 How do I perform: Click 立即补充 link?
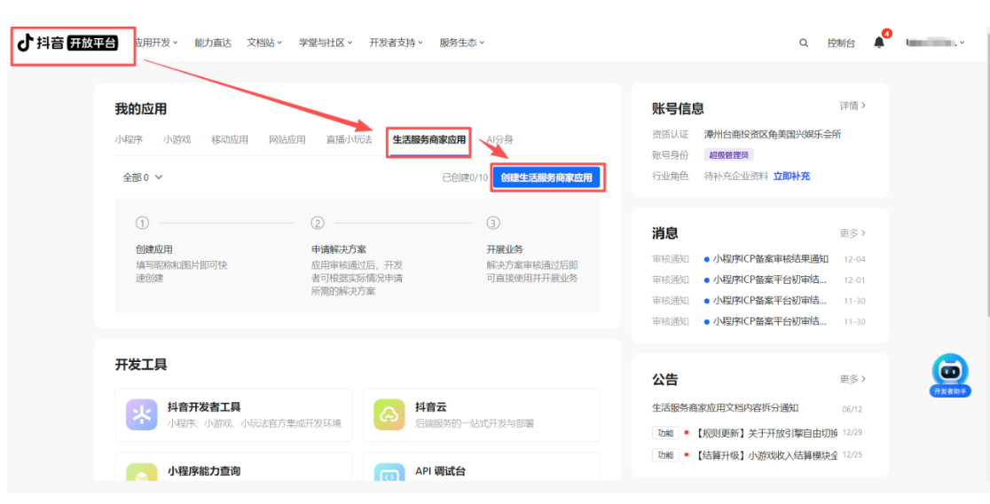(x=792, y=177)
